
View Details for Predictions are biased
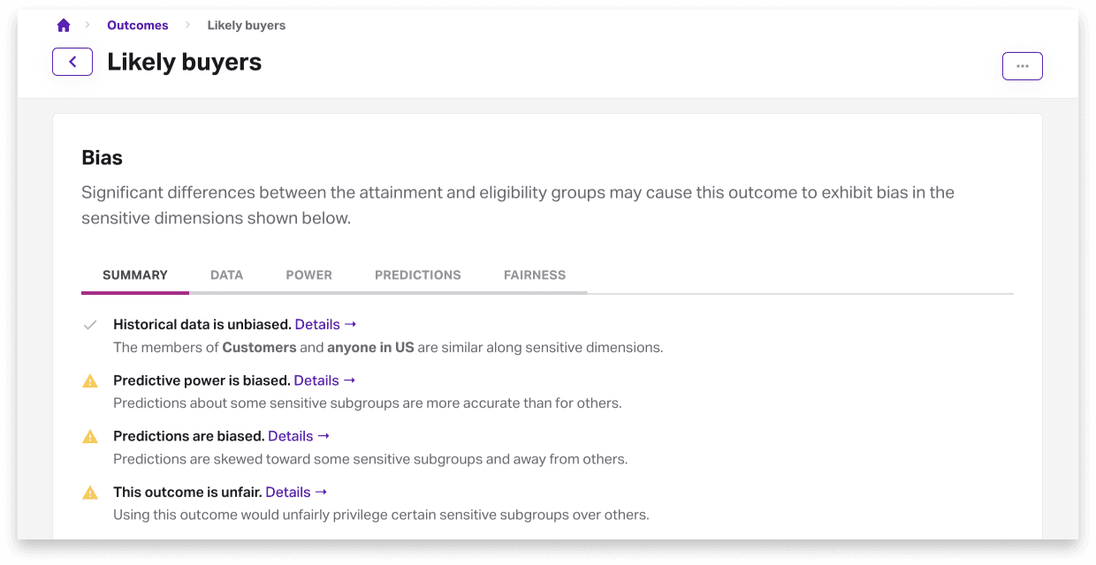[298, 436]
